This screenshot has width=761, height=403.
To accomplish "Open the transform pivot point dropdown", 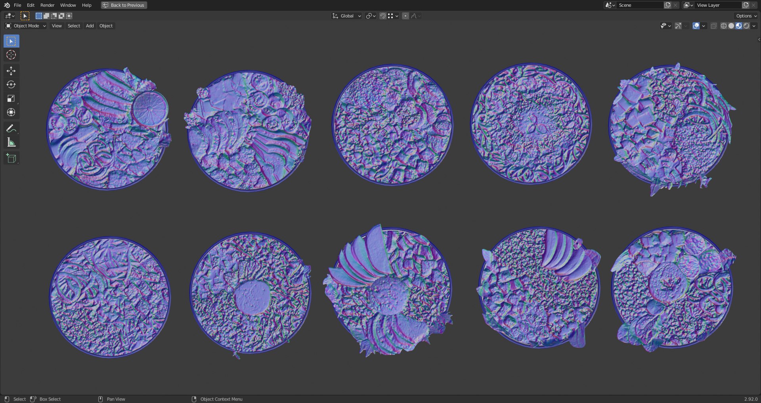I will click(371, 16).
